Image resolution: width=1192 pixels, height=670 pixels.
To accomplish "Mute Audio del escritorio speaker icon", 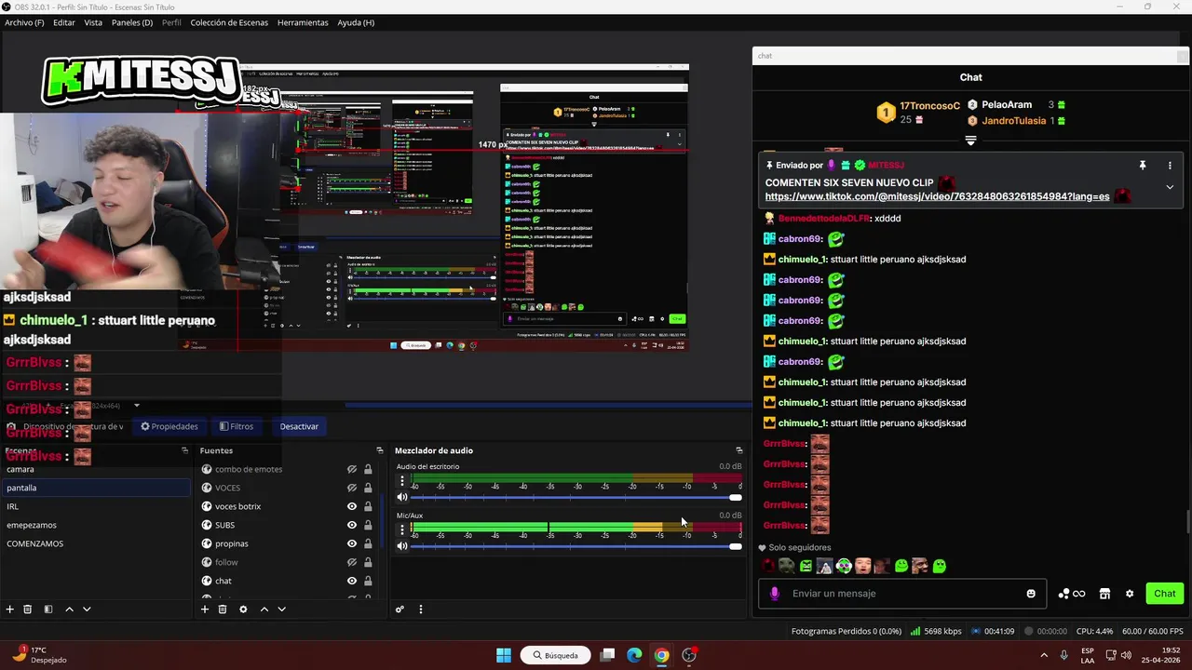I will (x=402, y=498).
